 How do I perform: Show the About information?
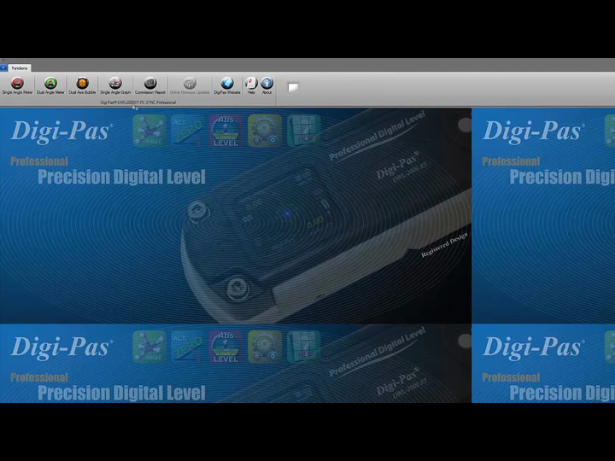(266, 85)
